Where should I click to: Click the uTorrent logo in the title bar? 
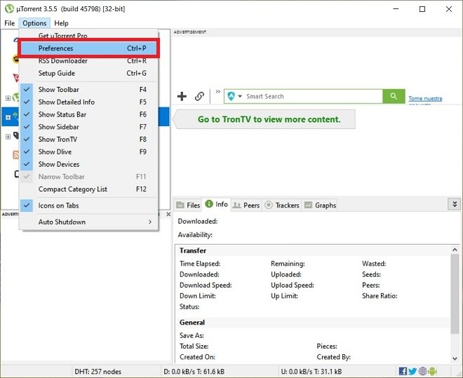(x=9, y=9)
